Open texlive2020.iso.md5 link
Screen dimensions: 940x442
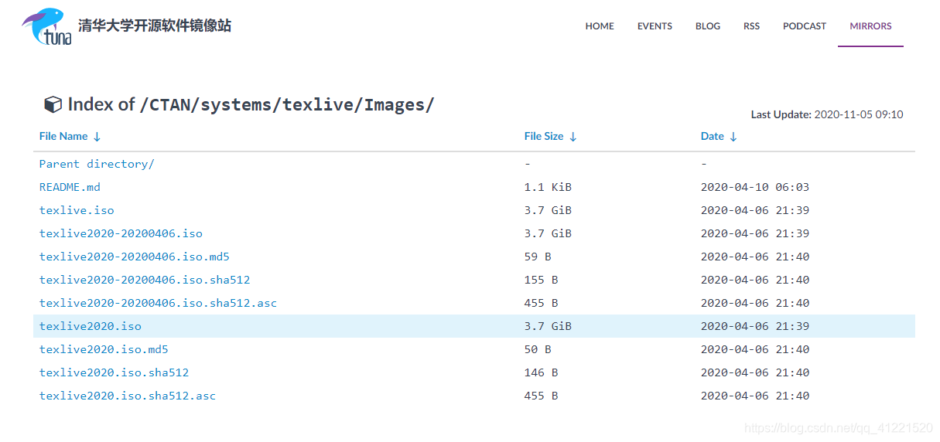click(x=104, y=349)
